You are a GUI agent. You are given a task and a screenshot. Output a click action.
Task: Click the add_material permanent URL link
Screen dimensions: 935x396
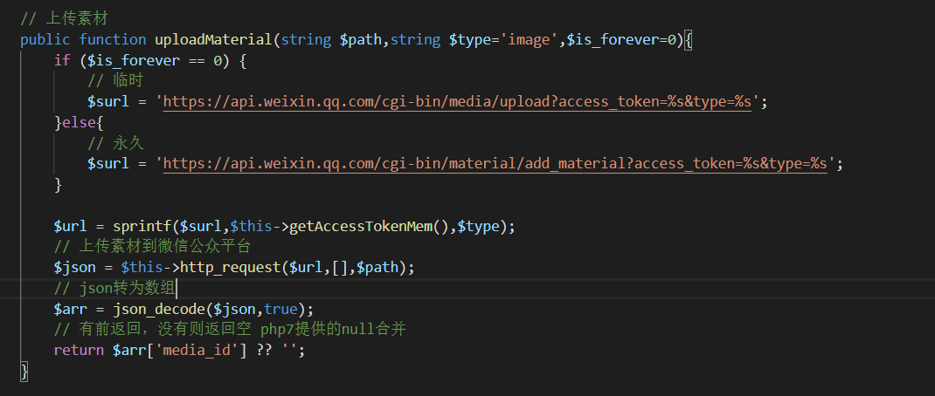(x=495, y=164)
